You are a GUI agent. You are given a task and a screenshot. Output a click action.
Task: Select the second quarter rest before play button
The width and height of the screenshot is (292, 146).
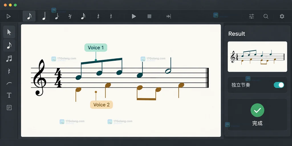[x=111, y=16]
